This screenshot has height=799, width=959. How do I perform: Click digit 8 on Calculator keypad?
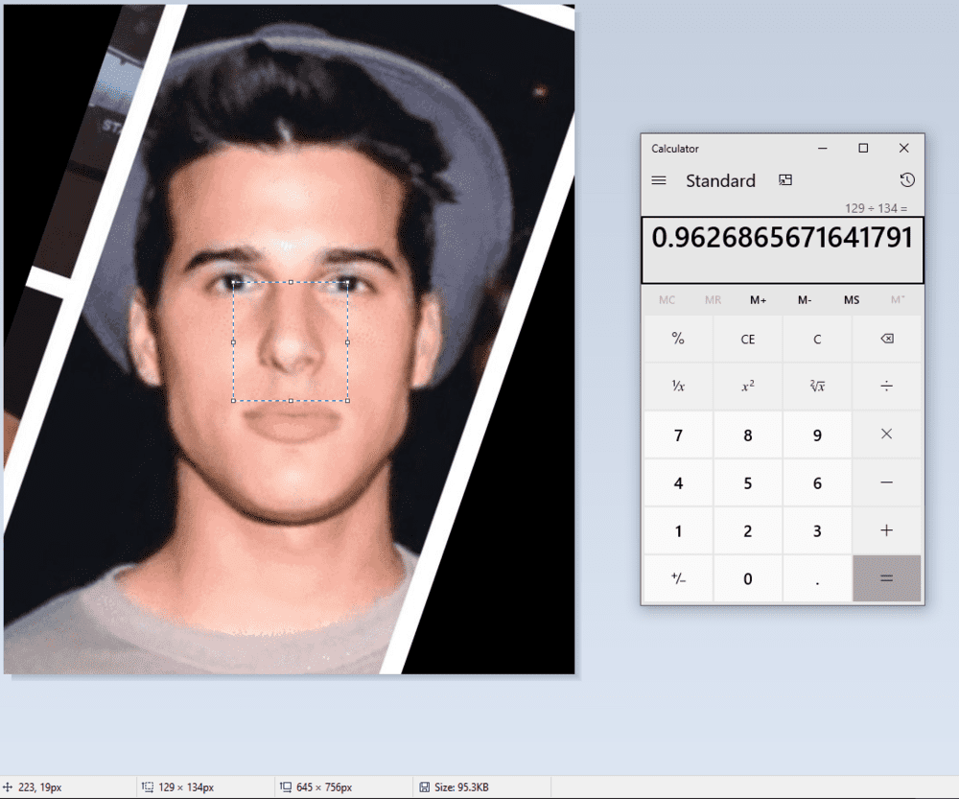(747, 435)
